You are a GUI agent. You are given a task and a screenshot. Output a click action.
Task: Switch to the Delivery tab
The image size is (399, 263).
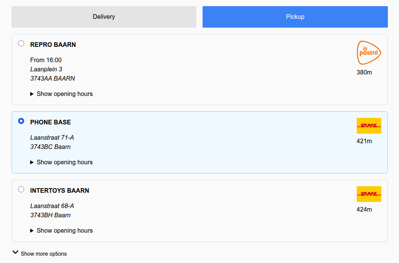click(x=104, y=17)
